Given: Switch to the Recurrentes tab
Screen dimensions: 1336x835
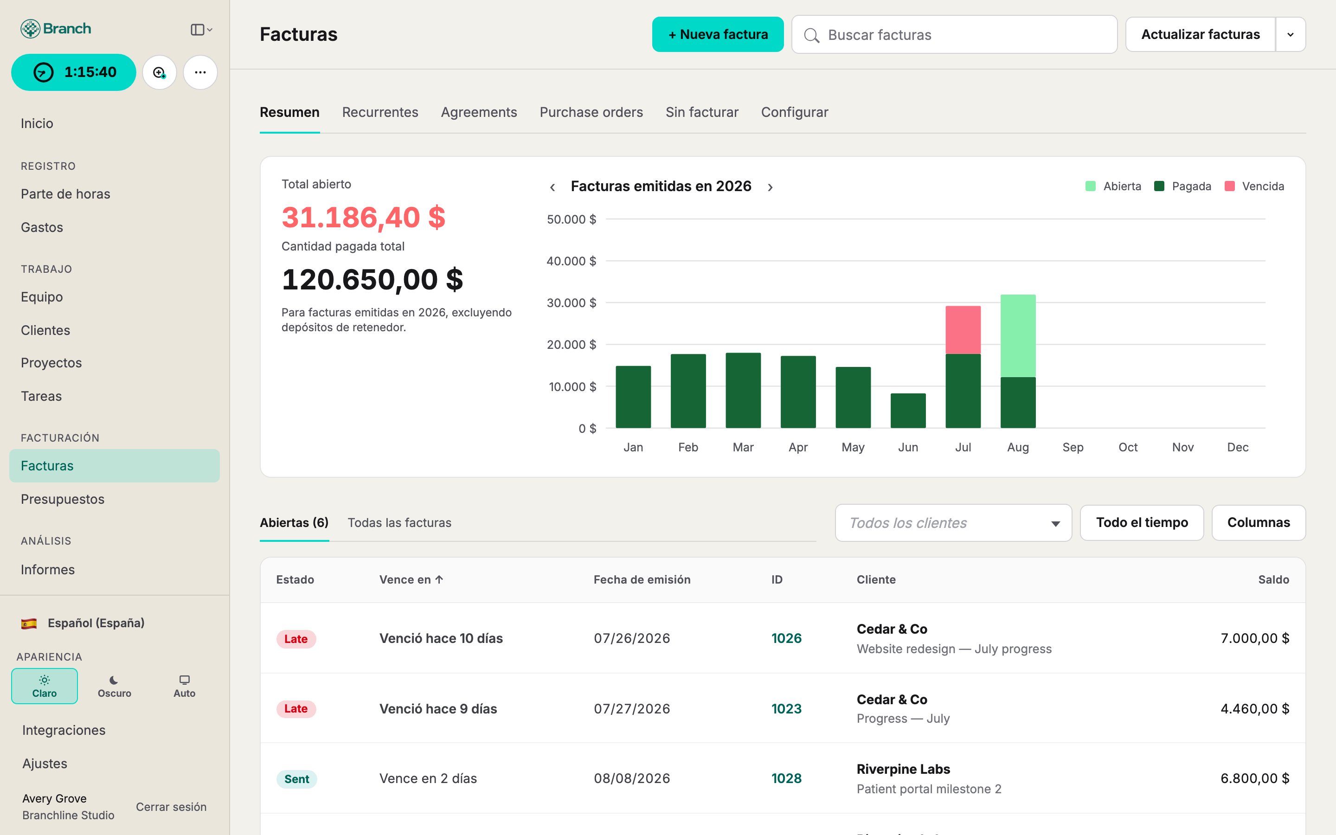Looking at the screenshot, I should coord(380,112).
